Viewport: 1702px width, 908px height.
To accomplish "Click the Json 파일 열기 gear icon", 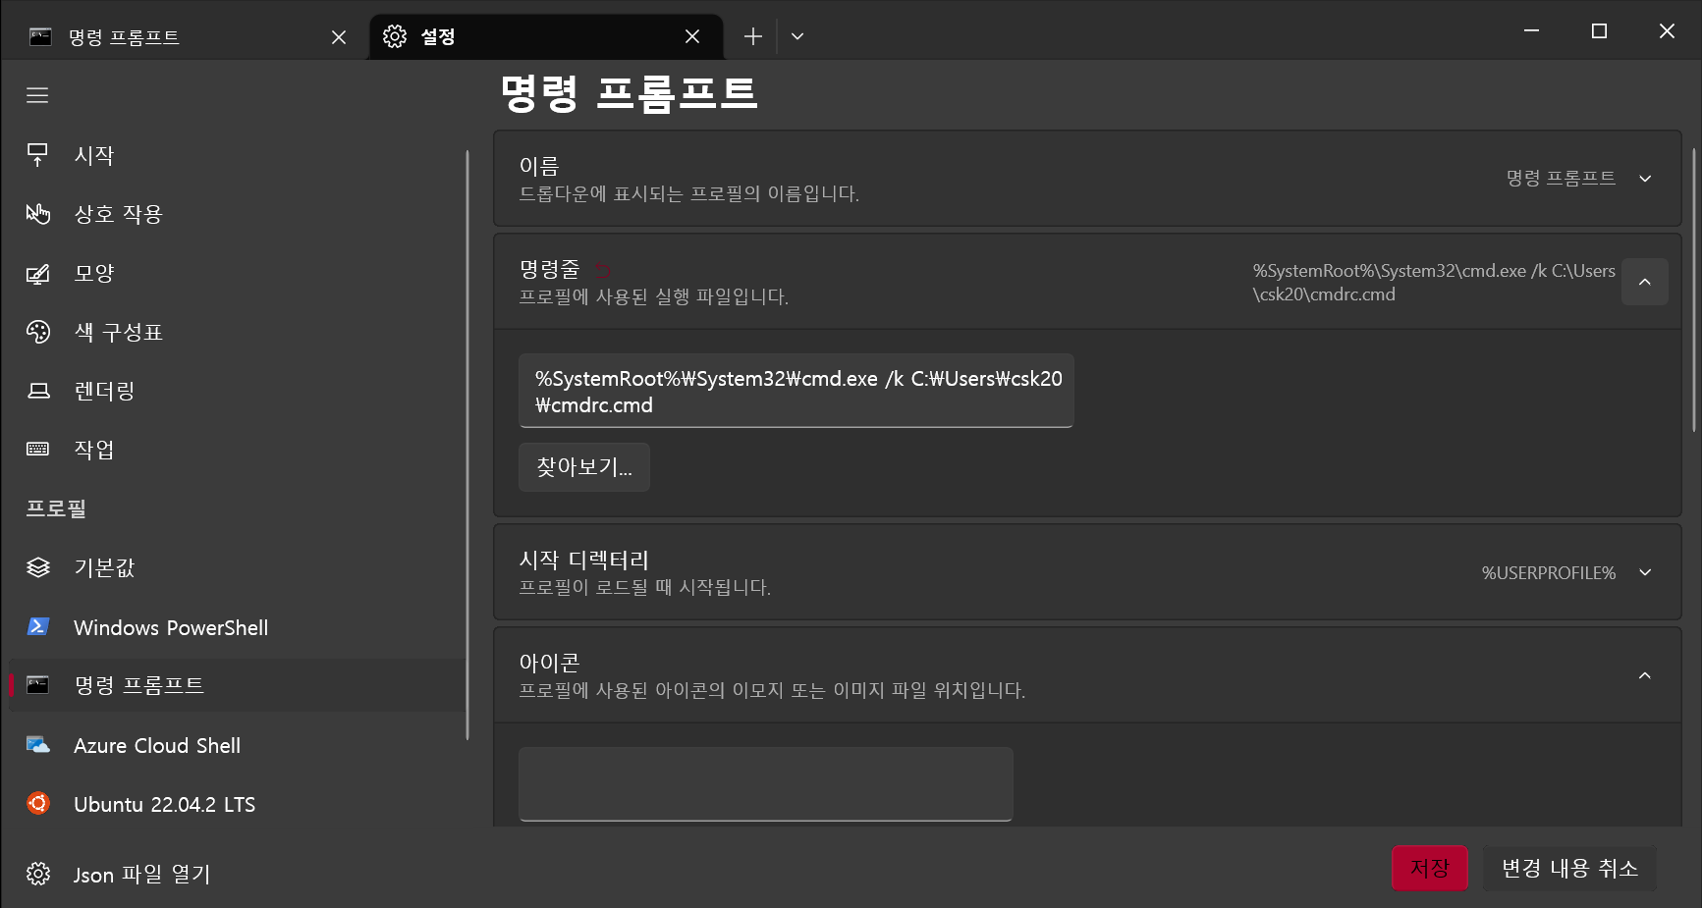I will point(37,874).
